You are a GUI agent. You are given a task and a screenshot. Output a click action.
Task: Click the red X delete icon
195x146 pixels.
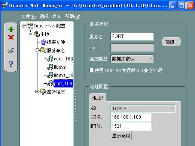11,37
